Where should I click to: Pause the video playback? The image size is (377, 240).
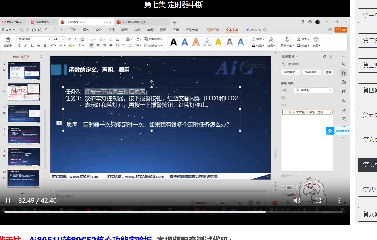pos(8,200)
